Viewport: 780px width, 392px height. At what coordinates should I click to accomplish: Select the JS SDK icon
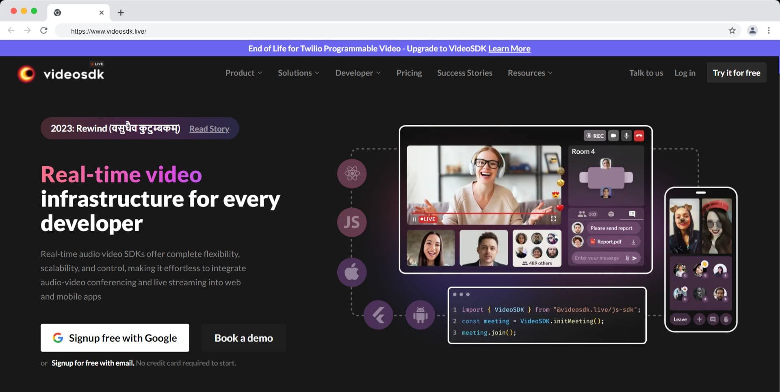(352, 222)
